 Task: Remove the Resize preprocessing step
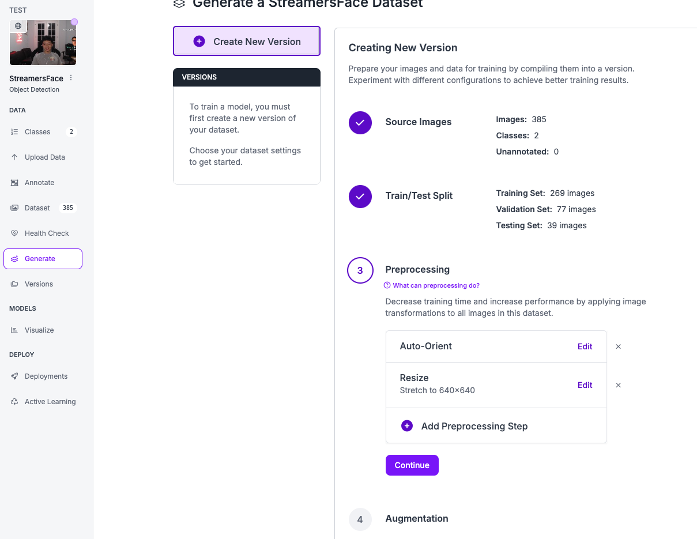tap(618, 385)
